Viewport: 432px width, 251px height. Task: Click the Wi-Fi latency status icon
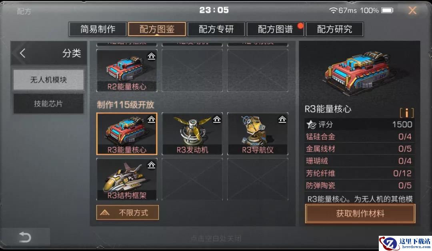333,10
